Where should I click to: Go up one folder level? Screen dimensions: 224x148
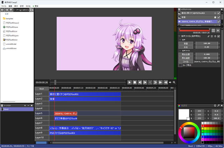coord(11,10)
